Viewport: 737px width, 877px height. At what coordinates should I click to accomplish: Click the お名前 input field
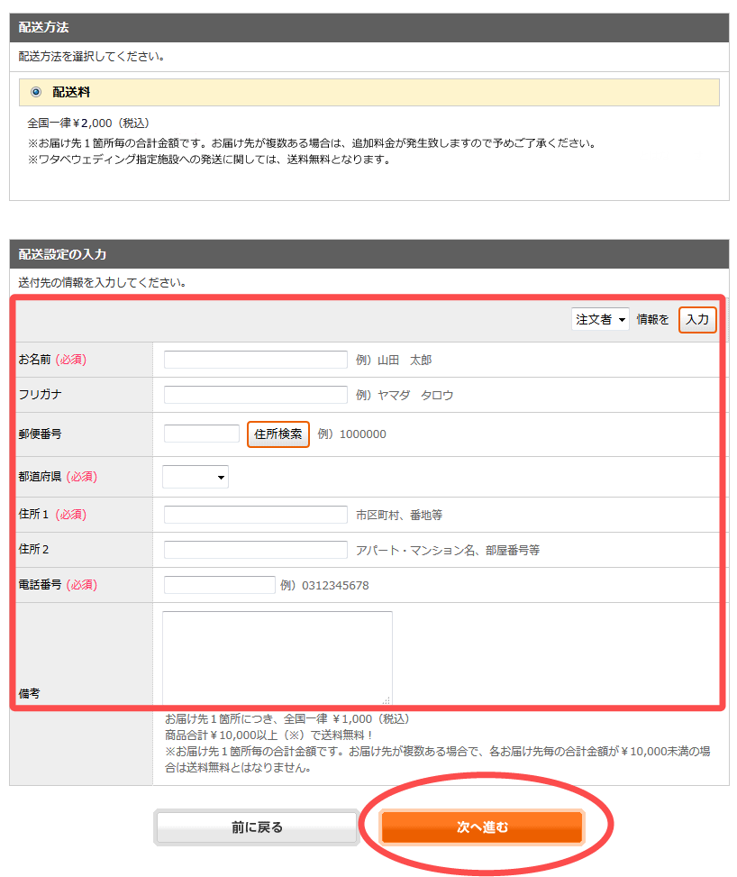tap(256, 360)
